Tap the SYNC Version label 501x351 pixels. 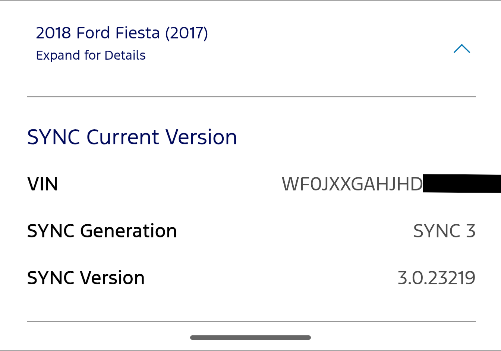pyautogui.click(x=86, y=278)
